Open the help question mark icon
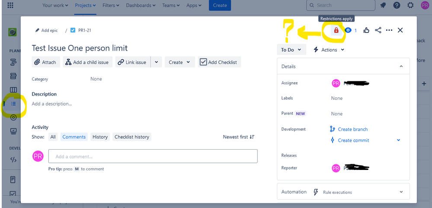Image resolution: width=432 pixels, height=208 pixels. click(x=397, y=5)
